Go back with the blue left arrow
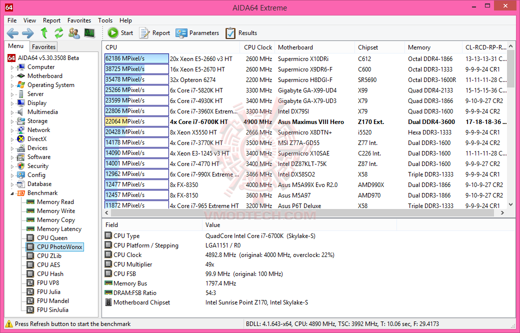This screenshot has height=333, width=520. 12,33
